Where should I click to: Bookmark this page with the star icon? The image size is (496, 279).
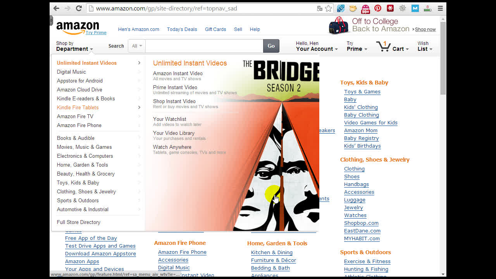tap(328, 8)
